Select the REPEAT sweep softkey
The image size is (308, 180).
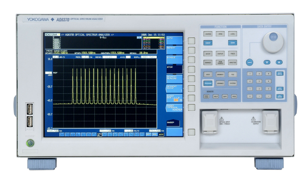pyautogui.click(x=174, y=48)
